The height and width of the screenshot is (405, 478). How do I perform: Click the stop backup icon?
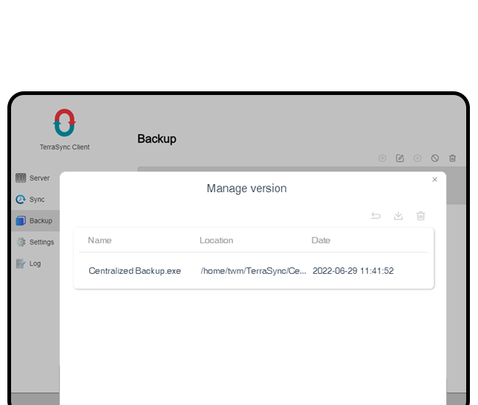(435, 158)
